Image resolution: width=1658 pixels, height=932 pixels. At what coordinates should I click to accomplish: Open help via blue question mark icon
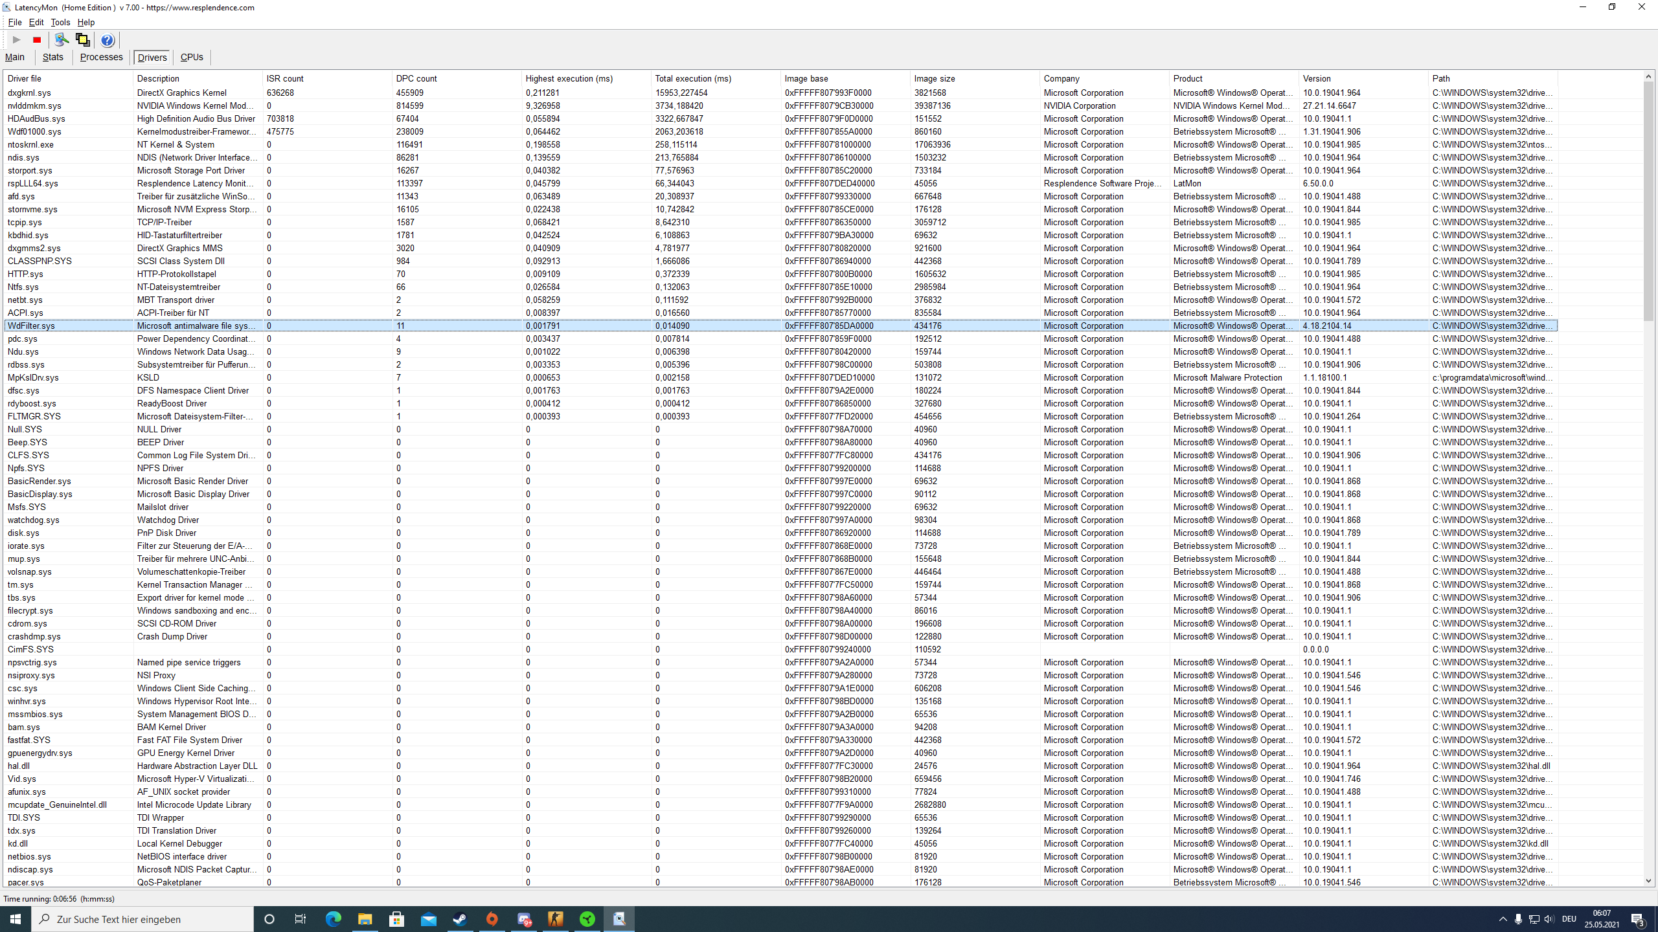pyautogui.click(x=108, y=40)
